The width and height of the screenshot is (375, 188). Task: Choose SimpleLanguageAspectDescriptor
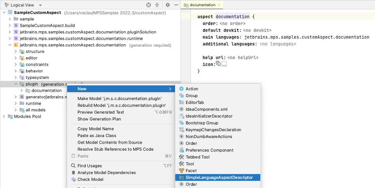218,177
